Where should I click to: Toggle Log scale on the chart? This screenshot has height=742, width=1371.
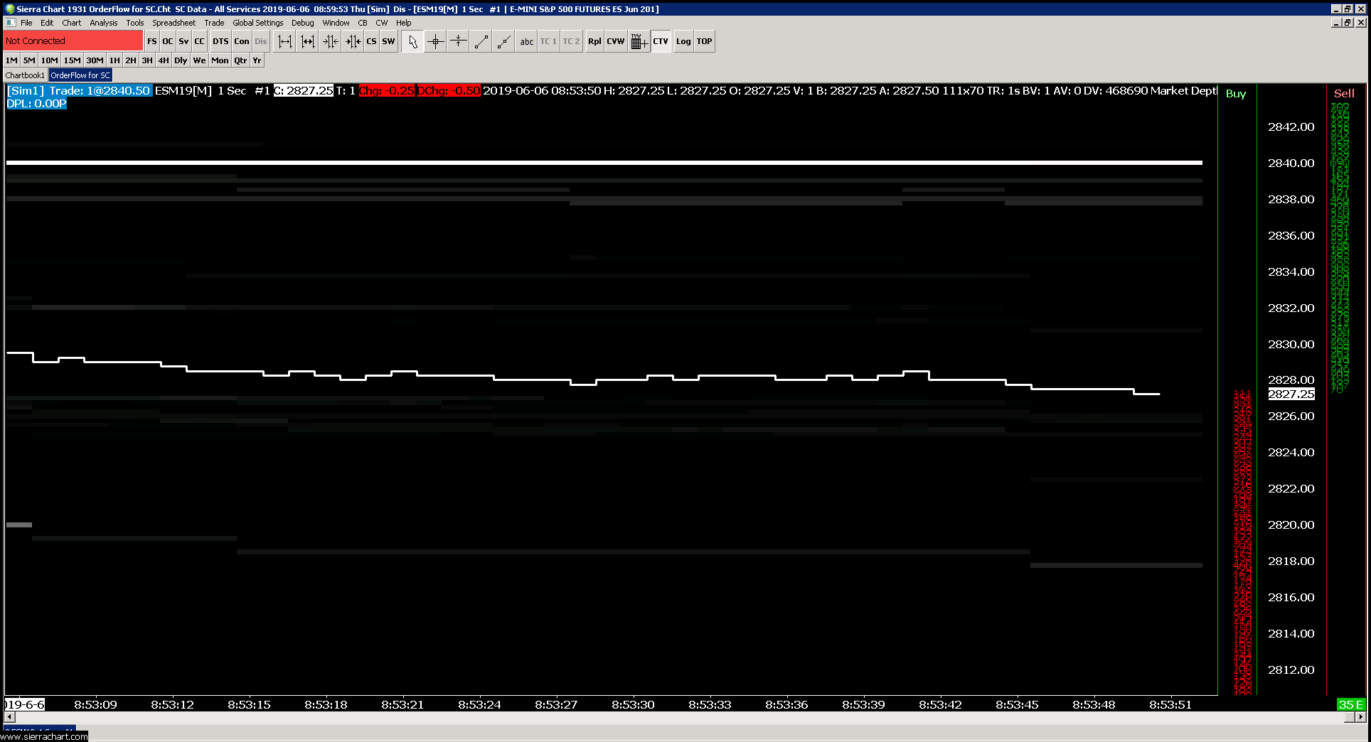(683, 42)
